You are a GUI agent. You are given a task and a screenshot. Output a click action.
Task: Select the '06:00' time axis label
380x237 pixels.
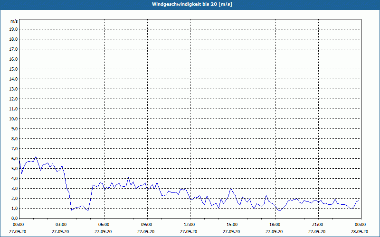click(x=103, y=225)
